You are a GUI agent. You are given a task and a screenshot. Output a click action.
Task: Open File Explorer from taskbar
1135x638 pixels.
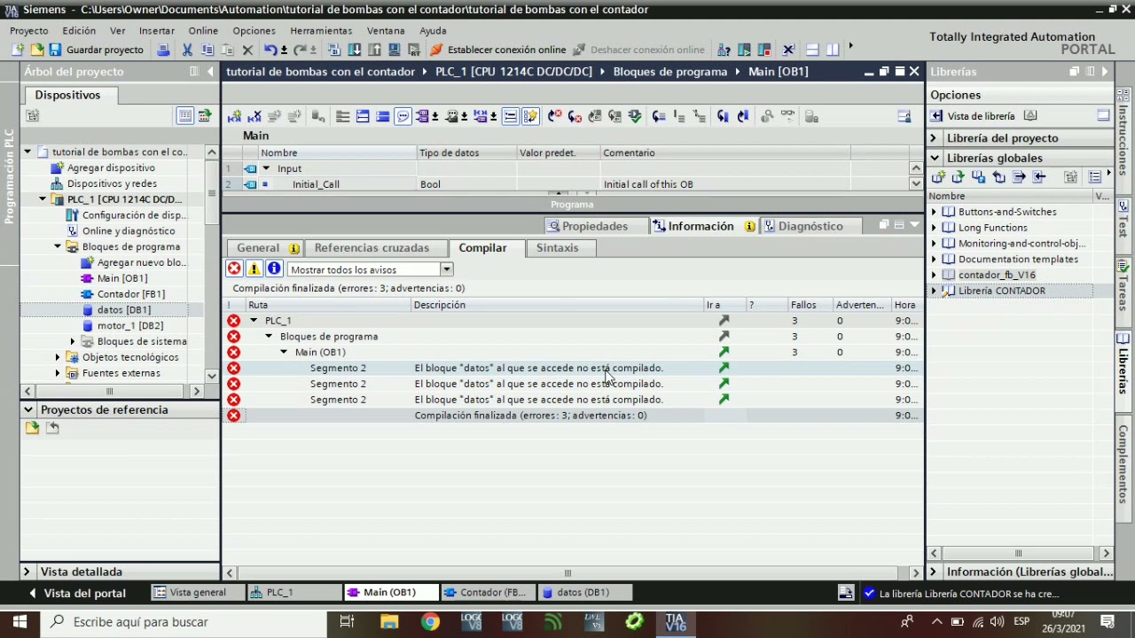click(x=389, y=622)
